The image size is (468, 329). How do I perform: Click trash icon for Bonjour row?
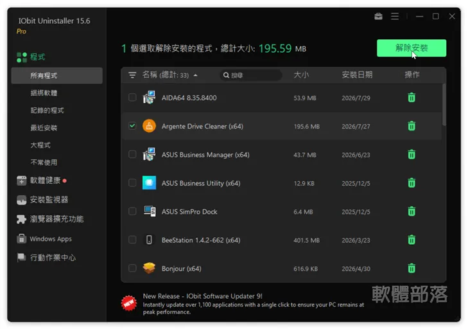click(412, 268)
